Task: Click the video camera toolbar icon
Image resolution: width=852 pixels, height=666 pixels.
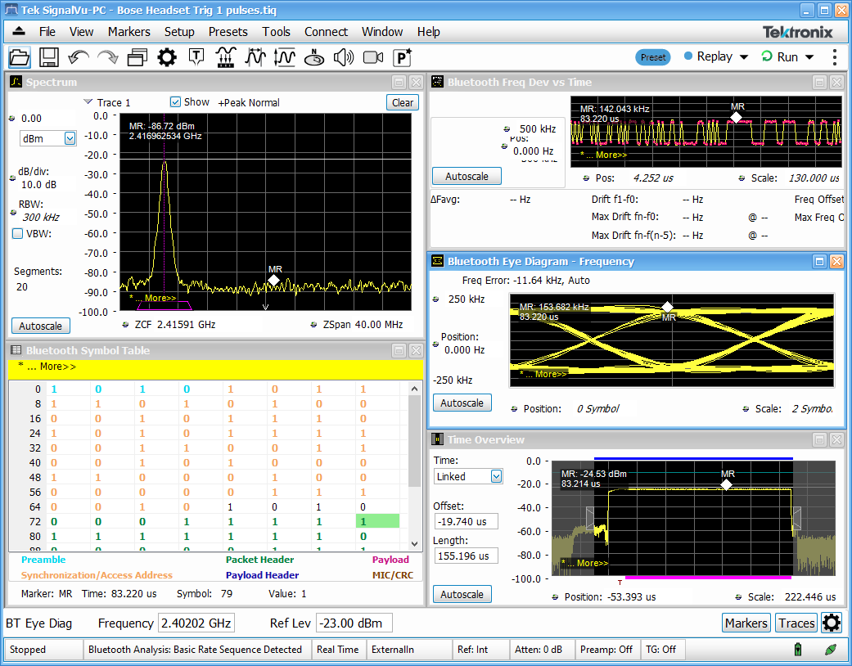Action: [x=373, y=57]
